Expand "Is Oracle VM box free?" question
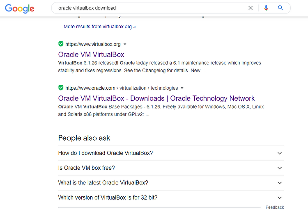This screenshot has height=216, width=308. click(x=171, y=168)
